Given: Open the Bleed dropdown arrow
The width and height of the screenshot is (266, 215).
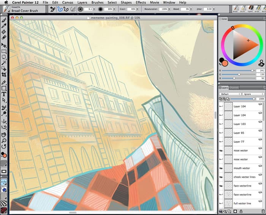Looking at the screenshot, I should point(191,9).
